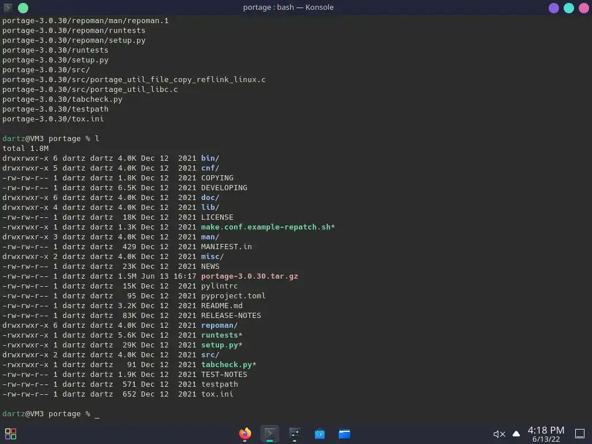Click the 'cnf/' directory entry
The width and height of the screenshot is (592, 444).
coord(210,168)
